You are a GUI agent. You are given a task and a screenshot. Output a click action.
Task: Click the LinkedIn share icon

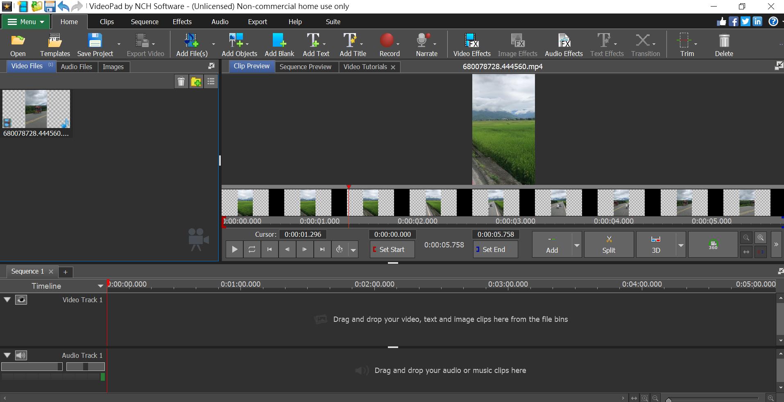(757, 21)
